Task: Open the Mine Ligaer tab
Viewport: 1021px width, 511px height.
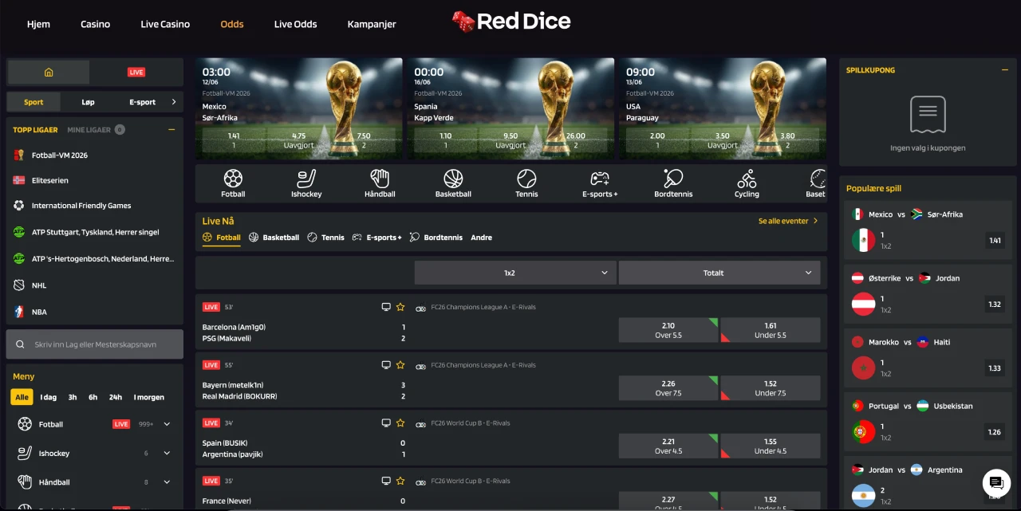Action: tap(96, 129)
